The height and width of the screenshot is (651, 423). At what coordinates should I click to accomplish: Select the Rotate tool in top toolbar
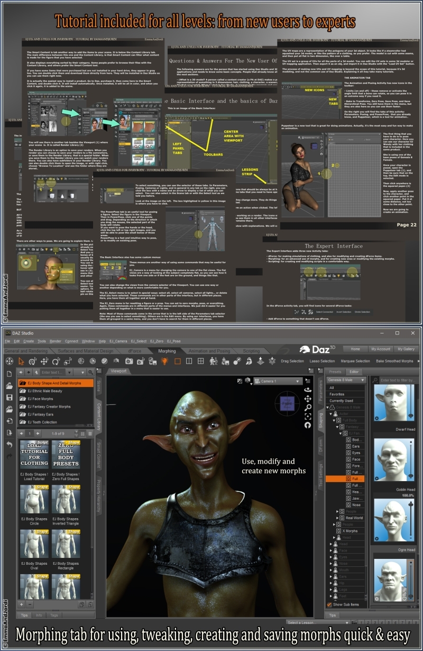[56, 361]
